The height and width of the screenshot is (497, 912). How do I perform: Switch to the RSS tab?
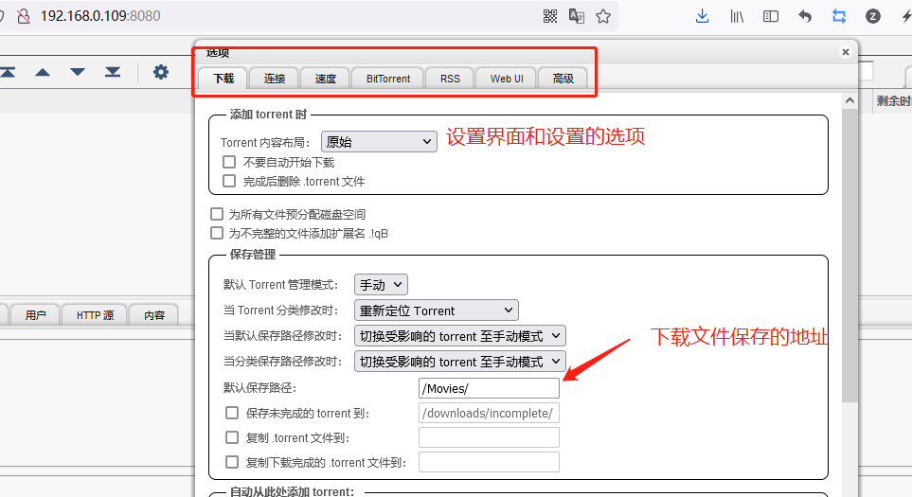(x=450, y=79)
